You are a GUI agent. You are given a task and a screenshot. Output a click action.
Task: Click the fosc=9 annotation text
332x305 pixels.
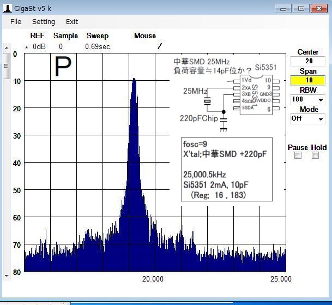click(195, 144)
